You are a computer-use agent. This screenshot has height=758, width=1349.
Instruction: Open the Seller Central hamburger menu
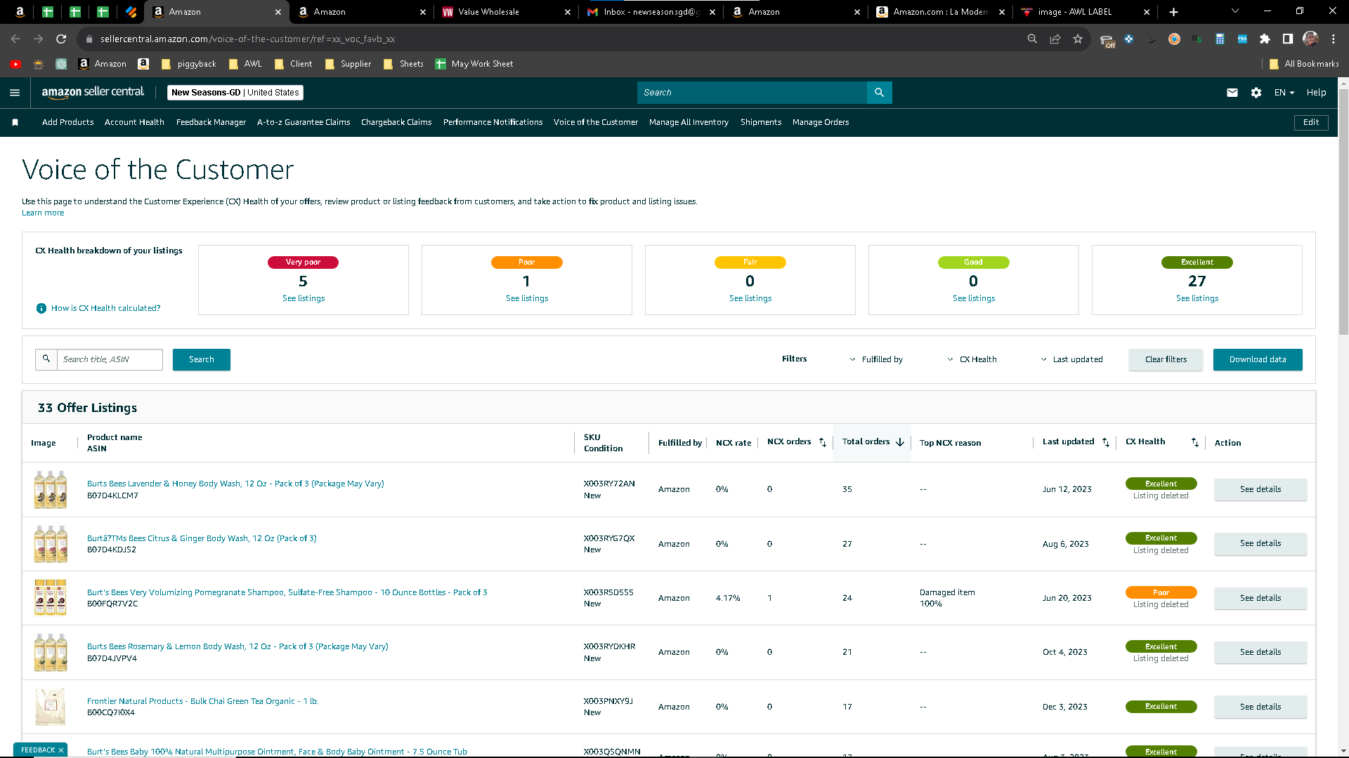tap(15, 93)
